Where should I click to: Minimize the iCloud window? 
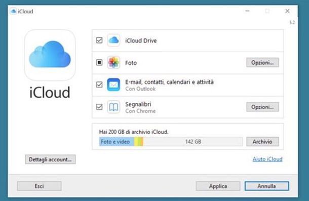click(x=248, y=11)
